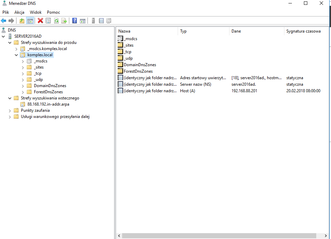
Task: Expand the _msdcs.komplex.local zone
Action: [16, 49]
